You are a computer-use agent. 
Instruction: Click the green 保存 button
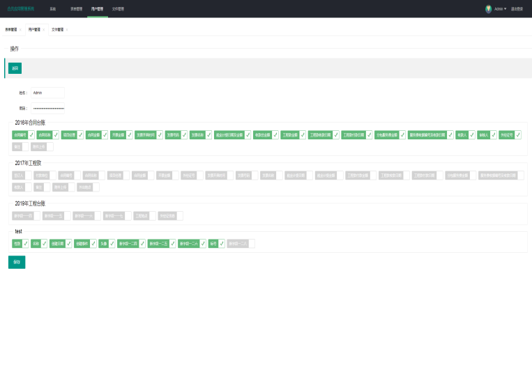[17, 262]
